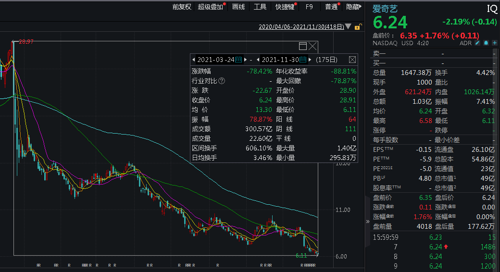Image resolution: width=500 pixels, height=272 pixels.
Task: Toggle 隐藏 to hide the side panel
Action: click(353, 7)
